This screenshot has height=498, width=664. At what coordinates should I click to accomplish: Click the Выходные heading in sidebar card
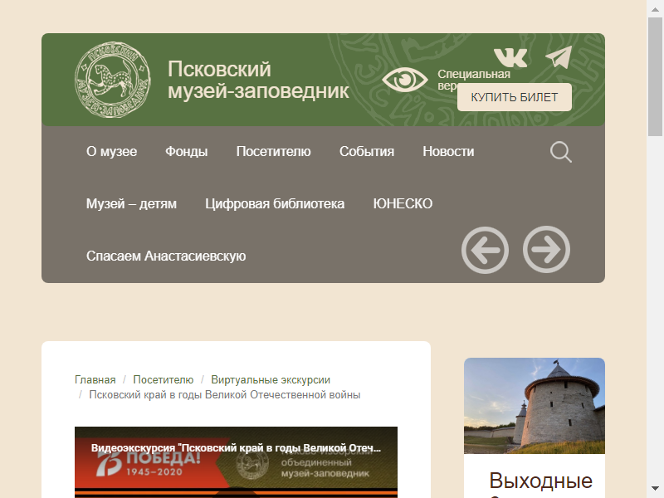541,481
